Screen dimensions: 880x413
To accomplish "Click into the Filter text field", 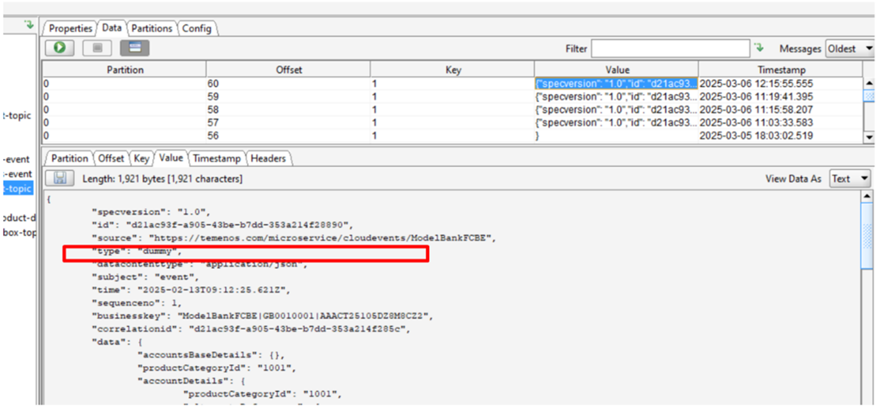I will coord(670,49).
